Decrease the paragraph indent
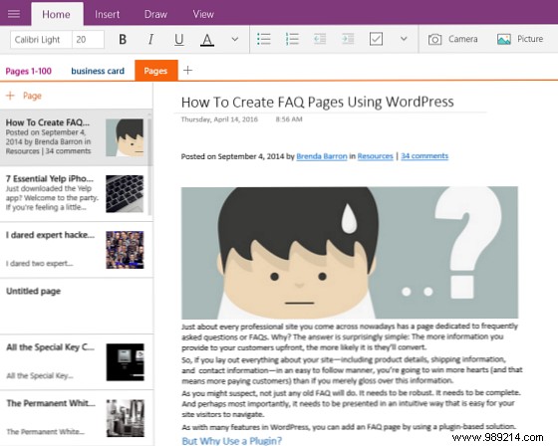 (320, 39)
